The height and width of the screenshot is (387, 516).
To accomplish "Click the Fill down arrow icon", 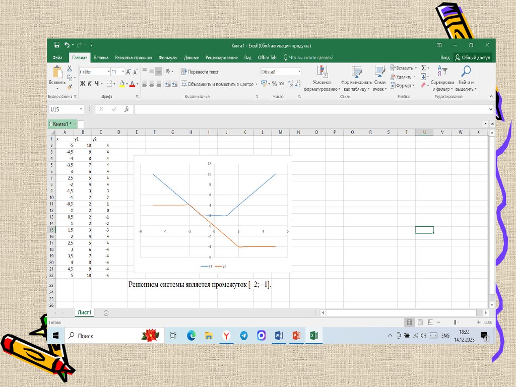I will pos(423,77).
